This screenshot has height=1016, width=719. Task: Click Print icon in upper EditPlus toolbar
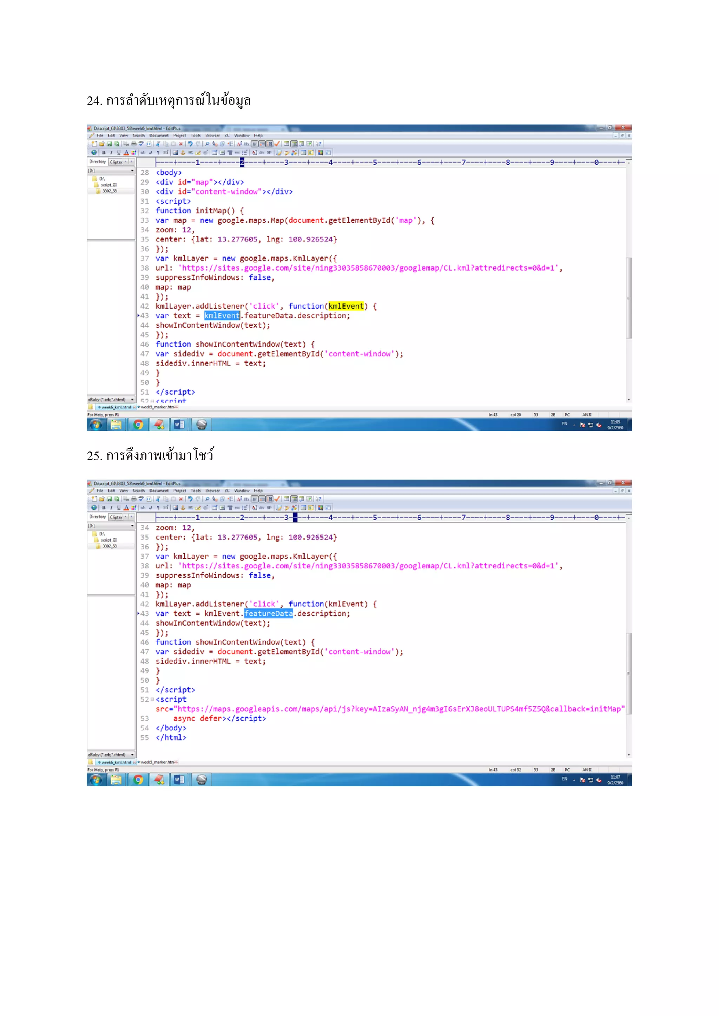tap(134, 144)
